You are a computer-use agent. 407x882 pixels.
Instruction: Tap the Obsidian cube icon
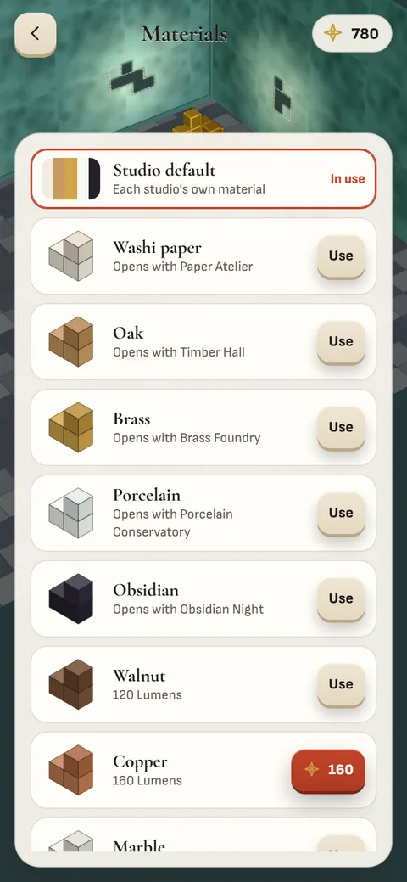[x=71, y=598]
